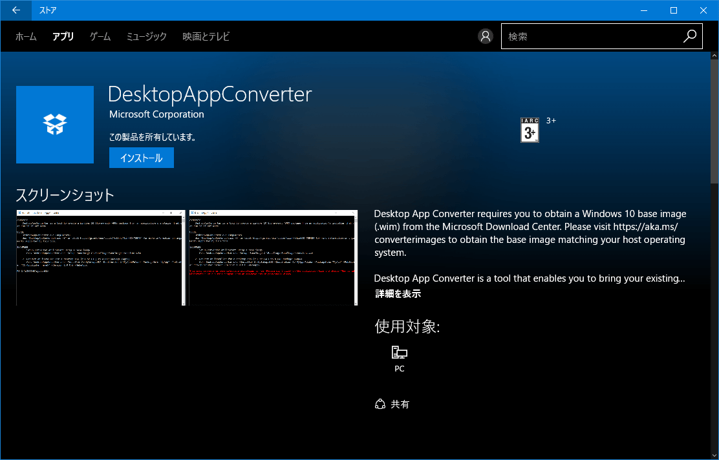Image resolution: width=719 pixels, height=460 pixels.
Task: Minimize the Store window
Action: click(x=644, y=10)
